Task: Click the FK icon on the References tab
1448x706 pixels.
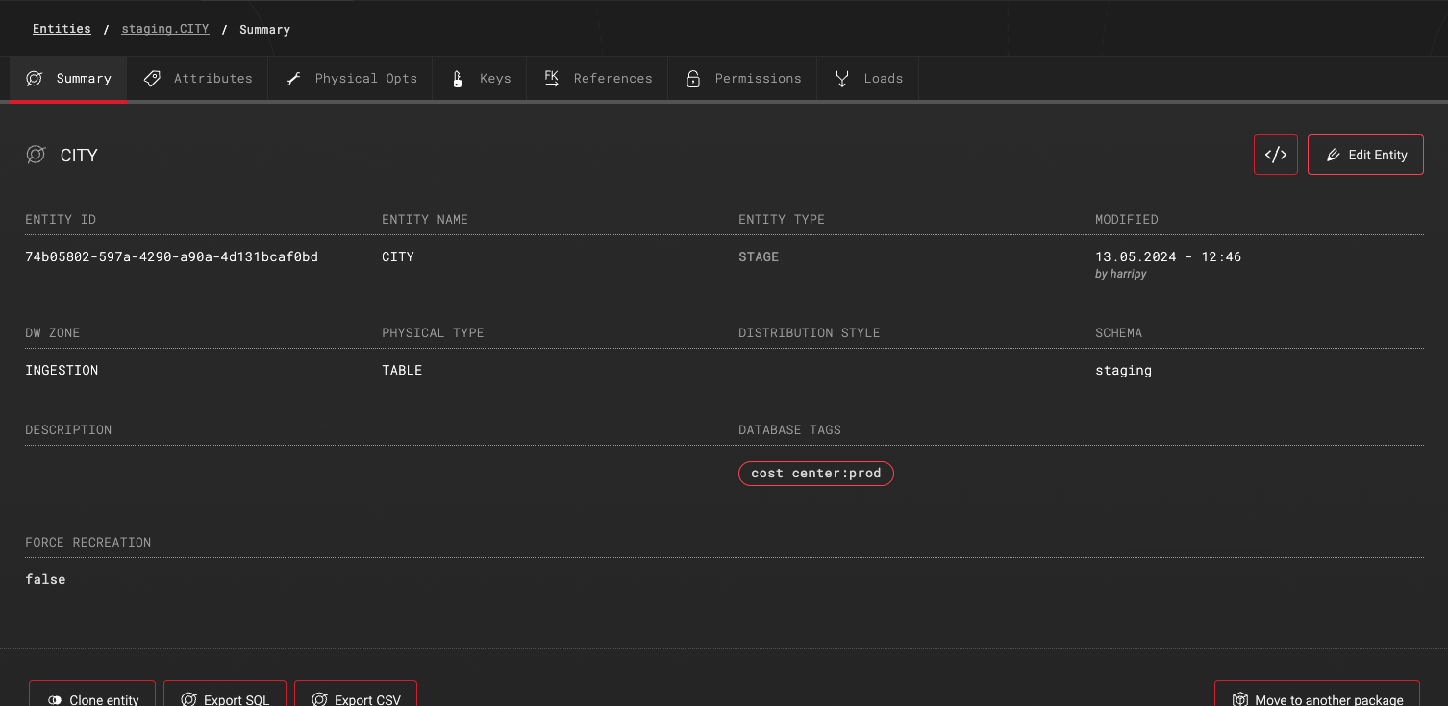Action: [551, 78]
